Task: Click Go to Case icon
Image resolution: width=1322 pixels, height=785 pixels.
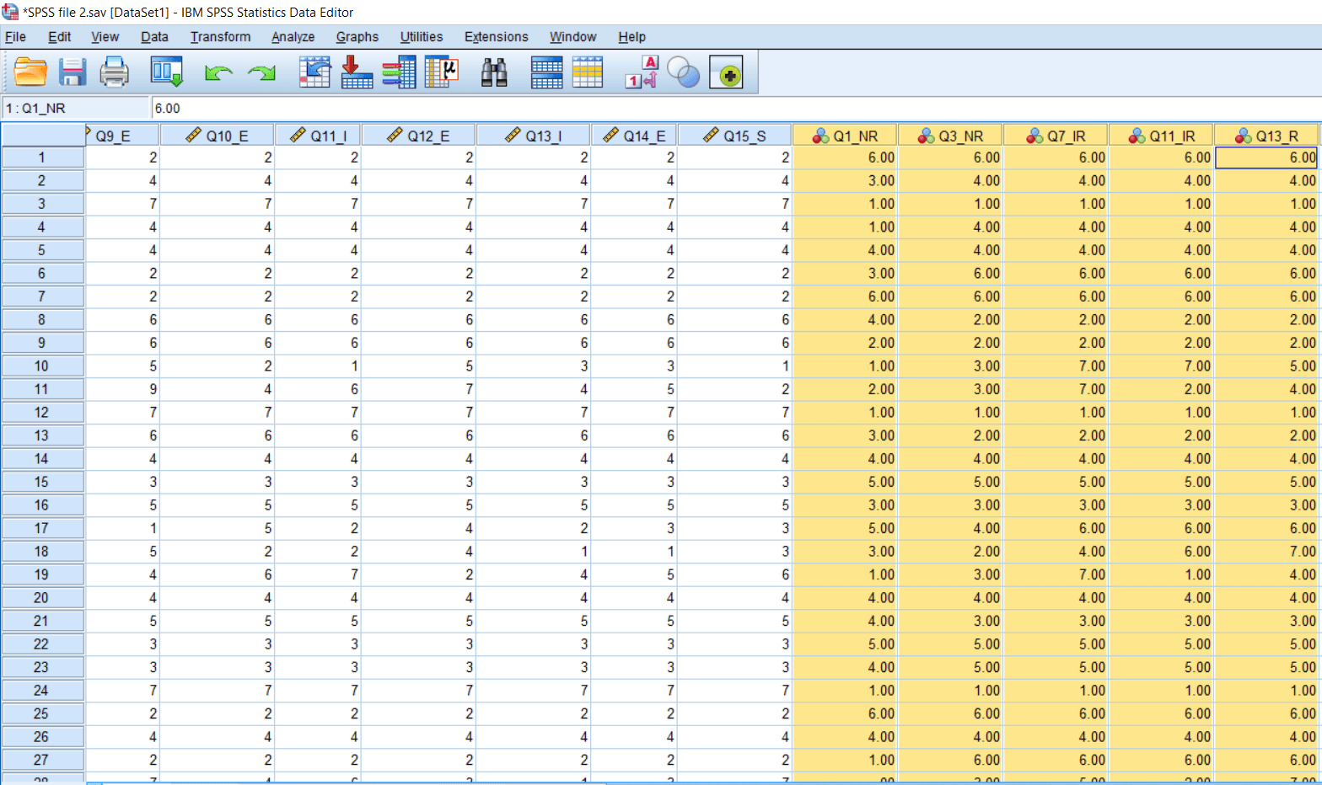Action: point(314,72)
